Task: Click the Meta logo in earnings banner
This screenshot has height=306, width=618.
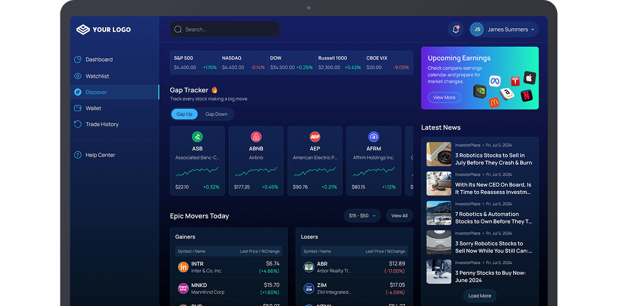Action: tap(495, 81)
